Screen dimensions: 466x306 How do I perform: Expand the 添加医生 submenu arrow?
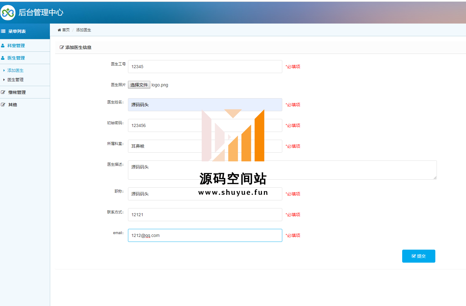pyautogui.click(x=4, y=71)
